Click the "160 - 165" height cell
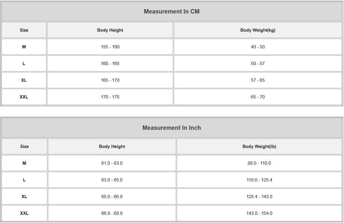 pos(110,64)
